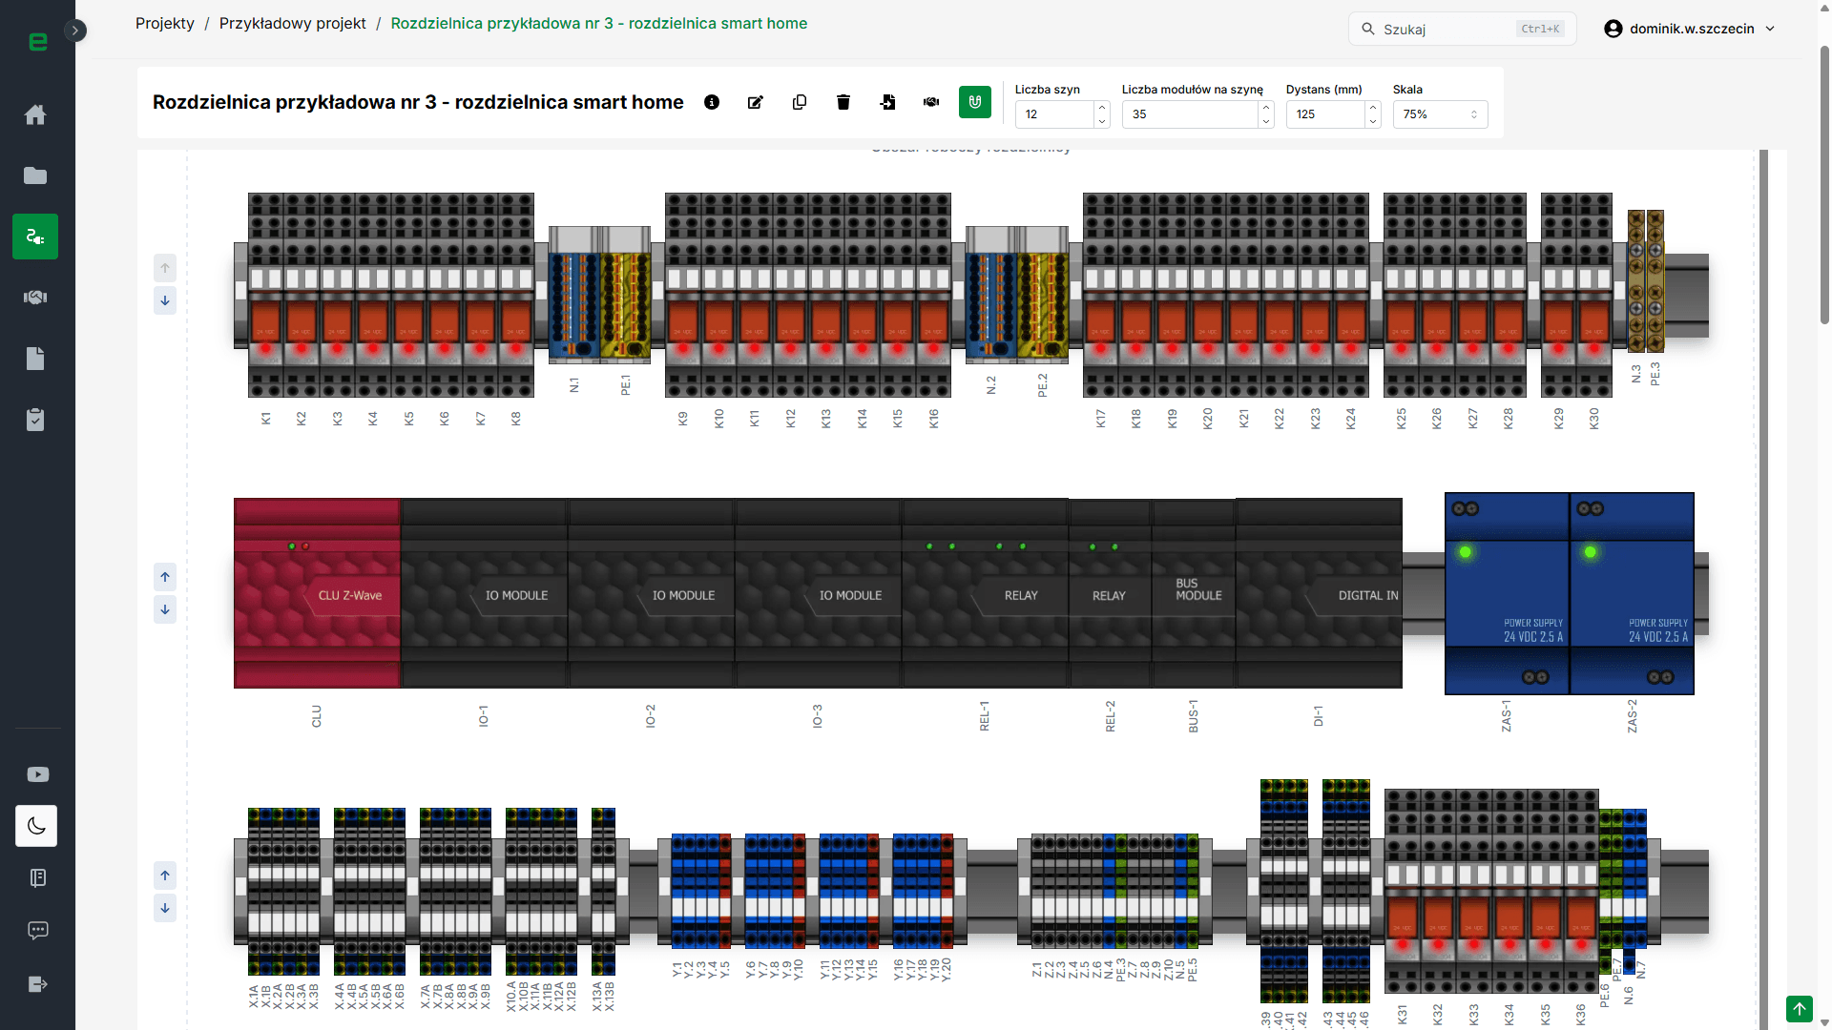This screenshot has width=1832, height=1030.
Task: Focus the Liczba modułów na szynę field
Action: pos(1191,114)
